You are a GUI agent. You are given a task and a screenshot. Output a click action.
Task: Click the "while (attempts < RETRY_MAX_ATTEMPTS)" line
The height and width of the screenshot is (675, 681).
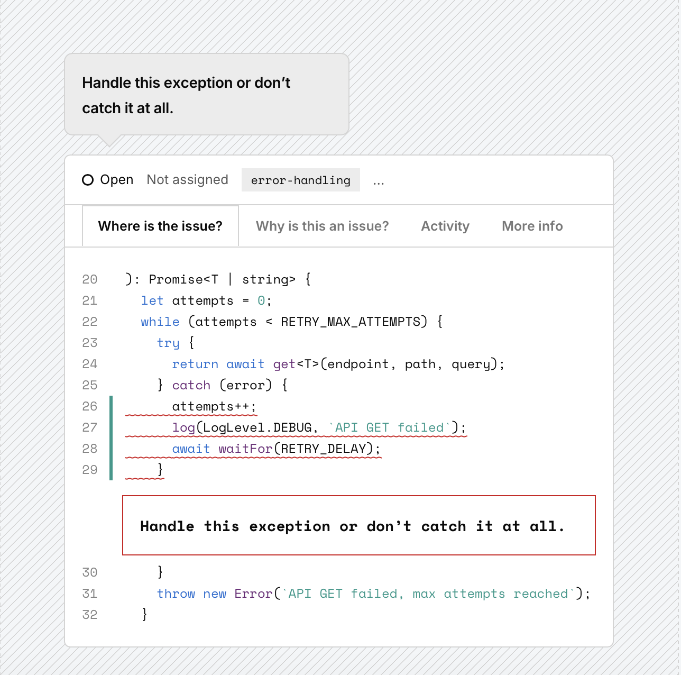(292, 322)
